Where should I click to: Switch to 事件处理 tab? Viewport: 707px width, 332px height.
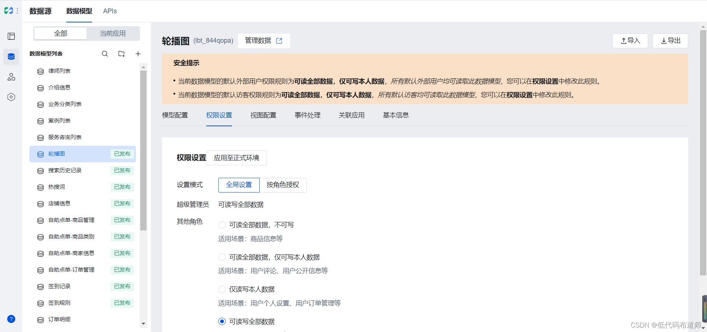coord(307,115)
